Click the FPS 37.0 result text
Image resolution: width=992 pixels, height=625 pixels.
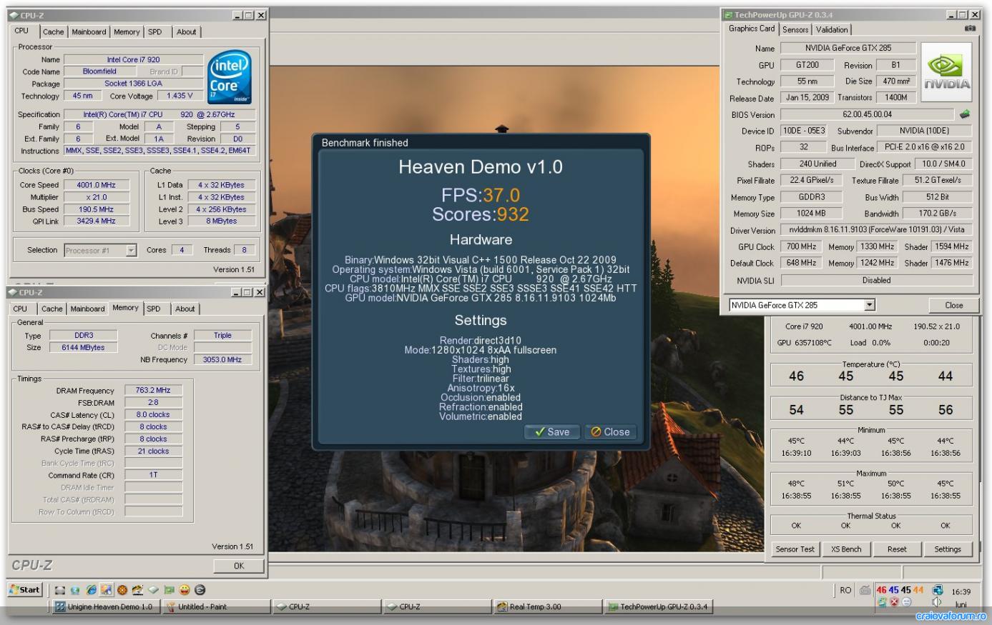point(481,195)
